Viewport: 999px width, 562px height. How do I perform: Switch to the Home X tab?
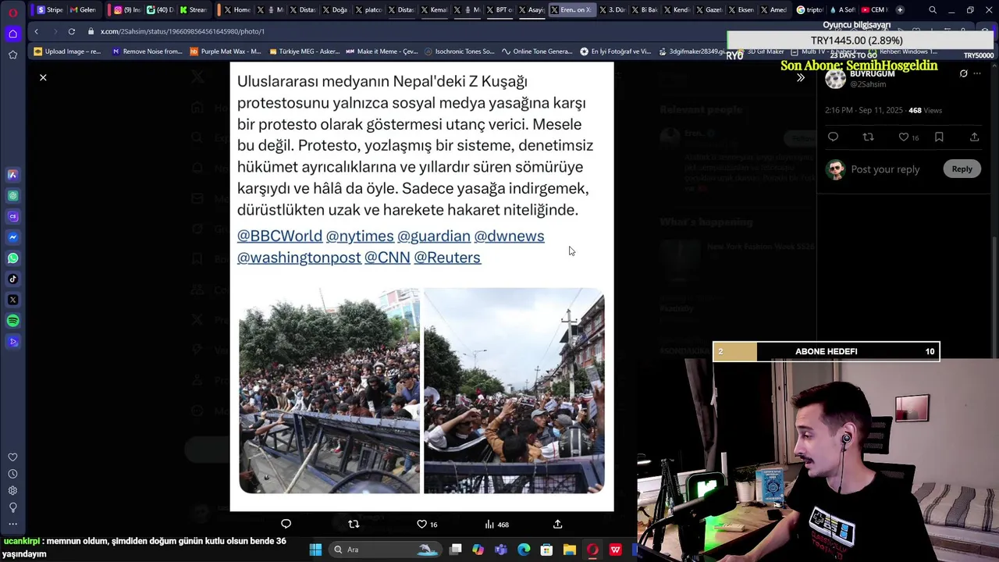(x=237, y=10)
